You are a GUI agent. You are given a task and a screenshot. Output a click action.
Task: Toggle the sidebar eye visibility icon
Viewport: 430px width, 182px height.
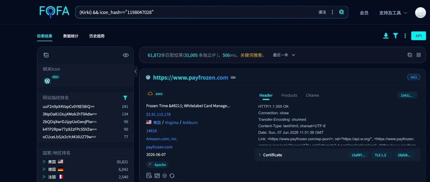(126, 55)
